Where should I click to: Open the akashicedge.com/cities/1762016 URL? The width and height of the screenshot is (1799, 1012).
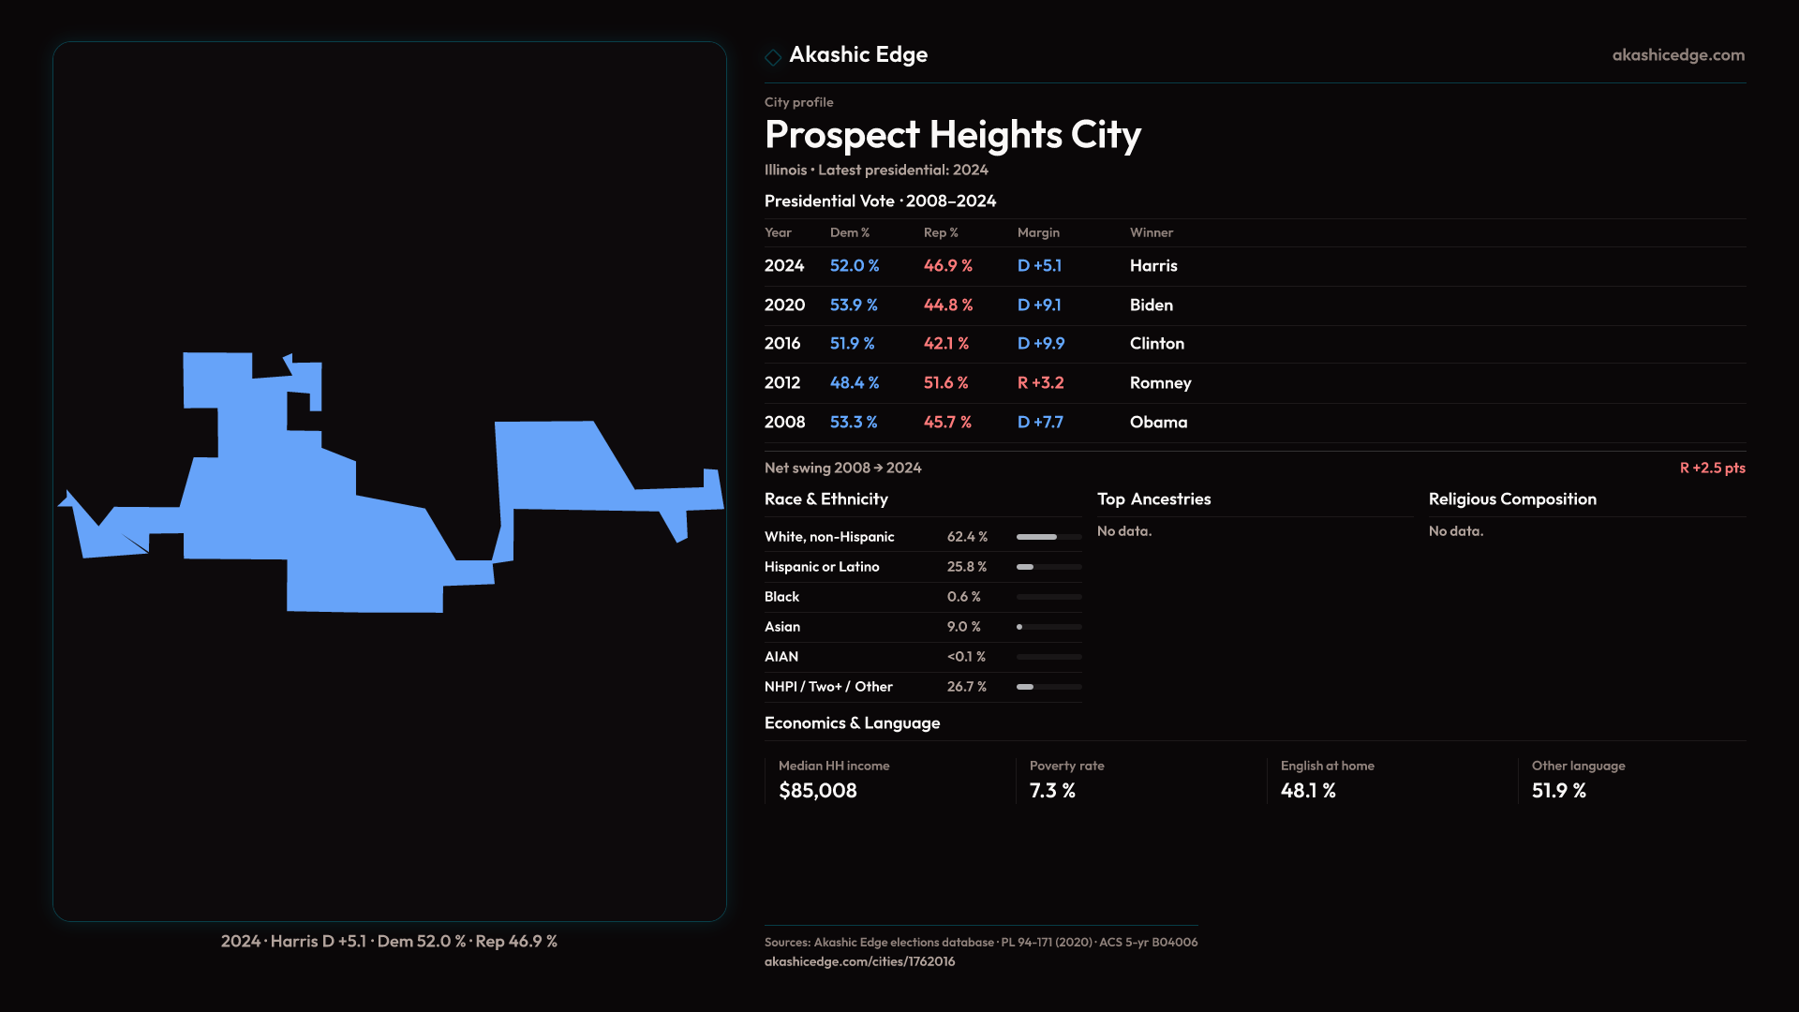tap(859, 961)
